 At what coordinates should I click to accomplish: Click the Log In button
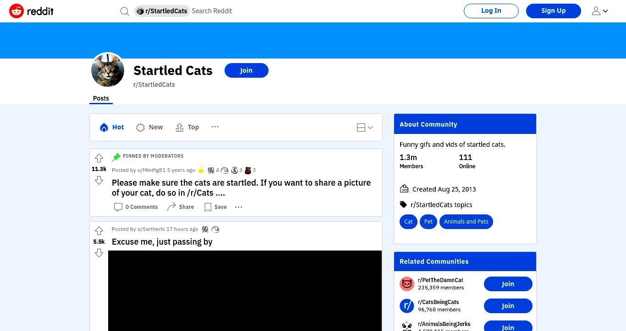pos(491,11)
